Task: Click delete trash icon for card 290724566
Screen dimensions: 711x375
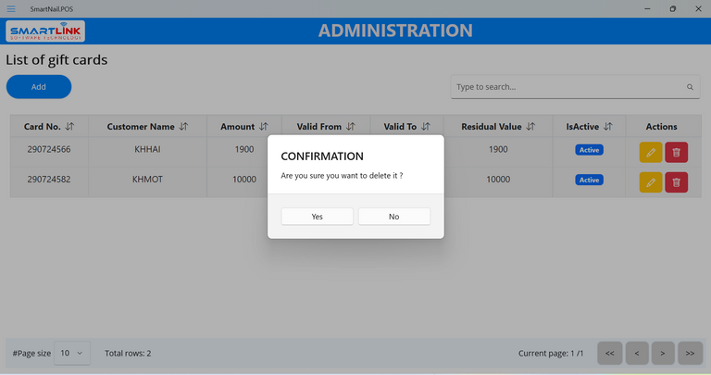Action: tap(677, 153)
